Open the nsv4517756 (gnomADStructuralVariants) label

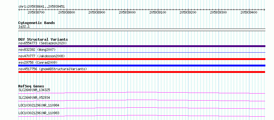pyautogui.click(x=53, y=69)
